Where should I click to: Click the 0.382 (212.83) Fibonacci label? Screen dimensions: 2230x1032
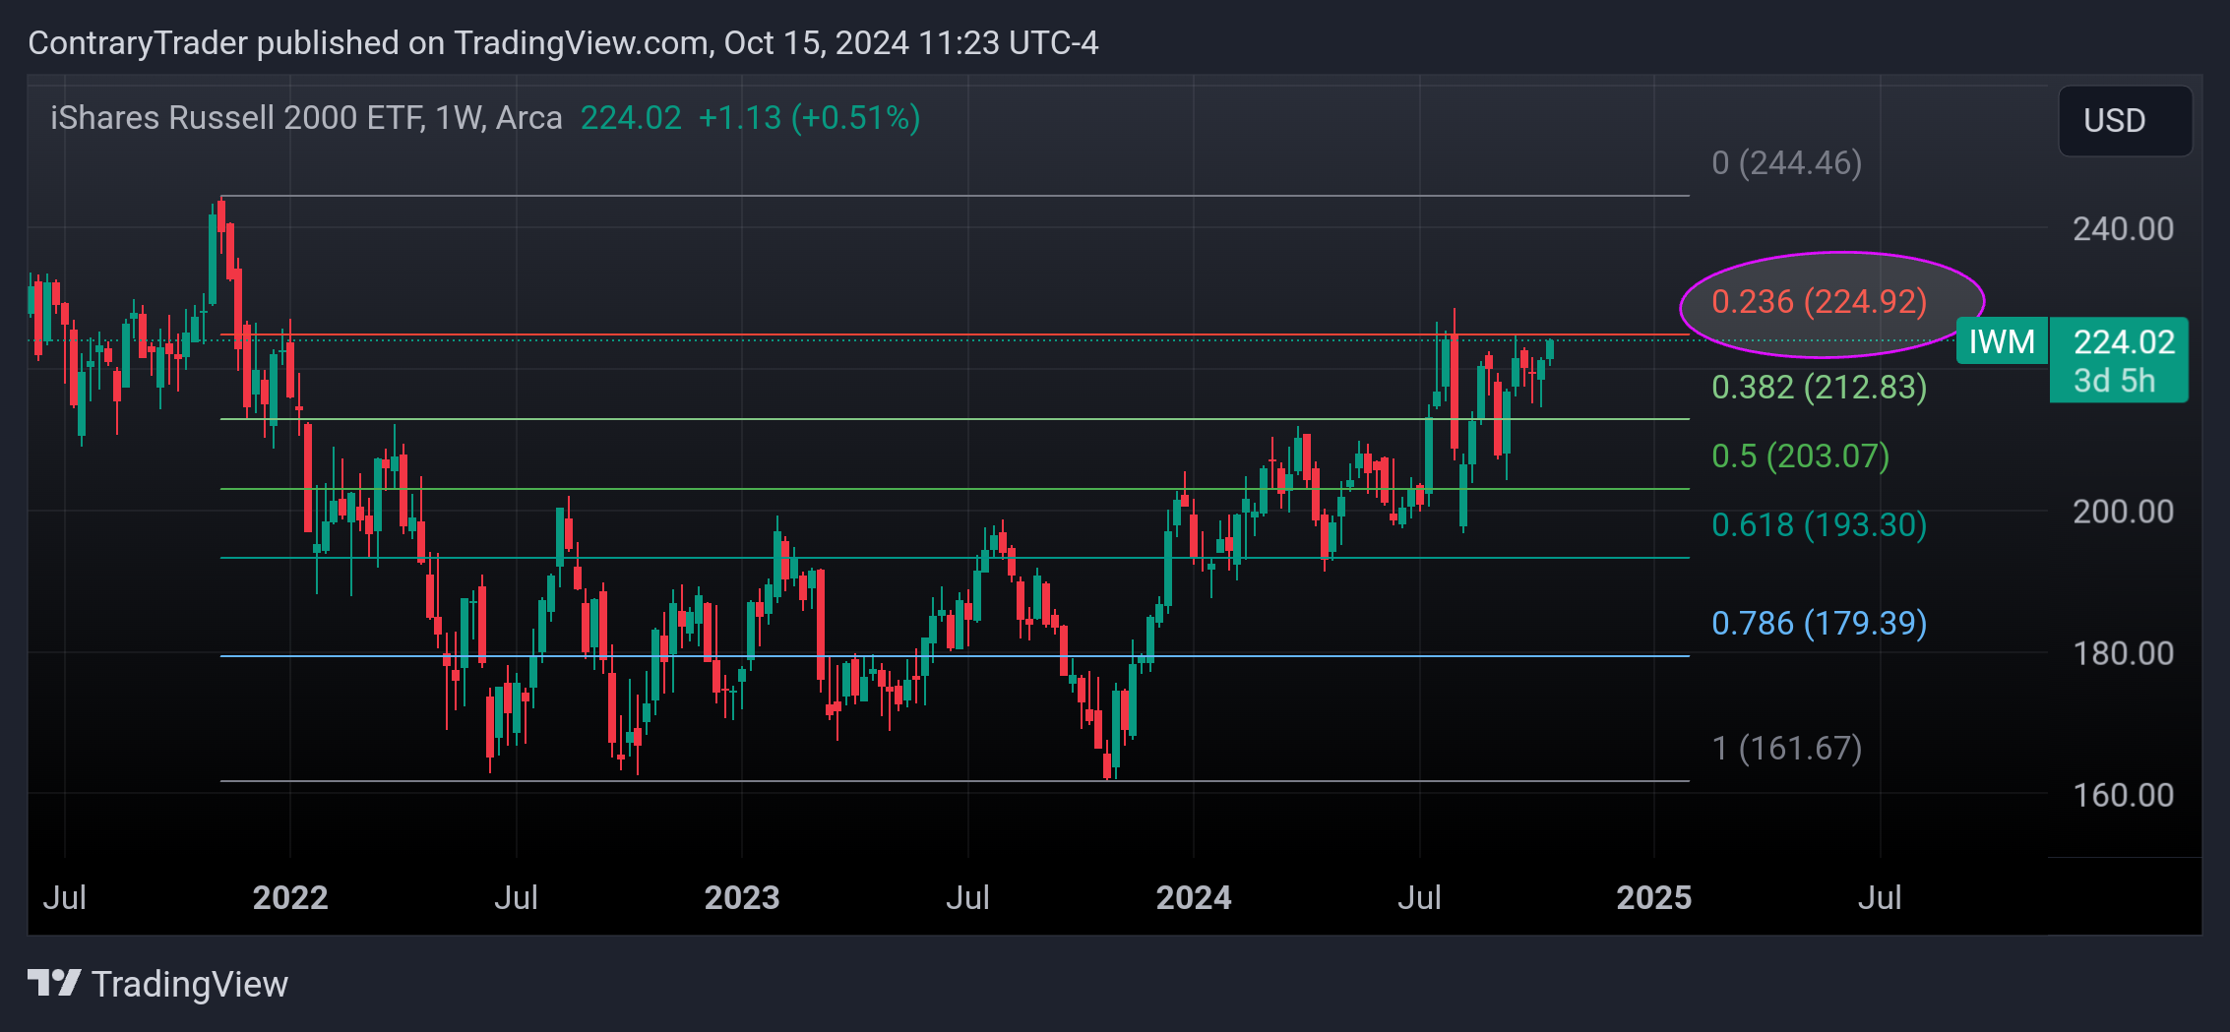click(x=1819, y=387)
